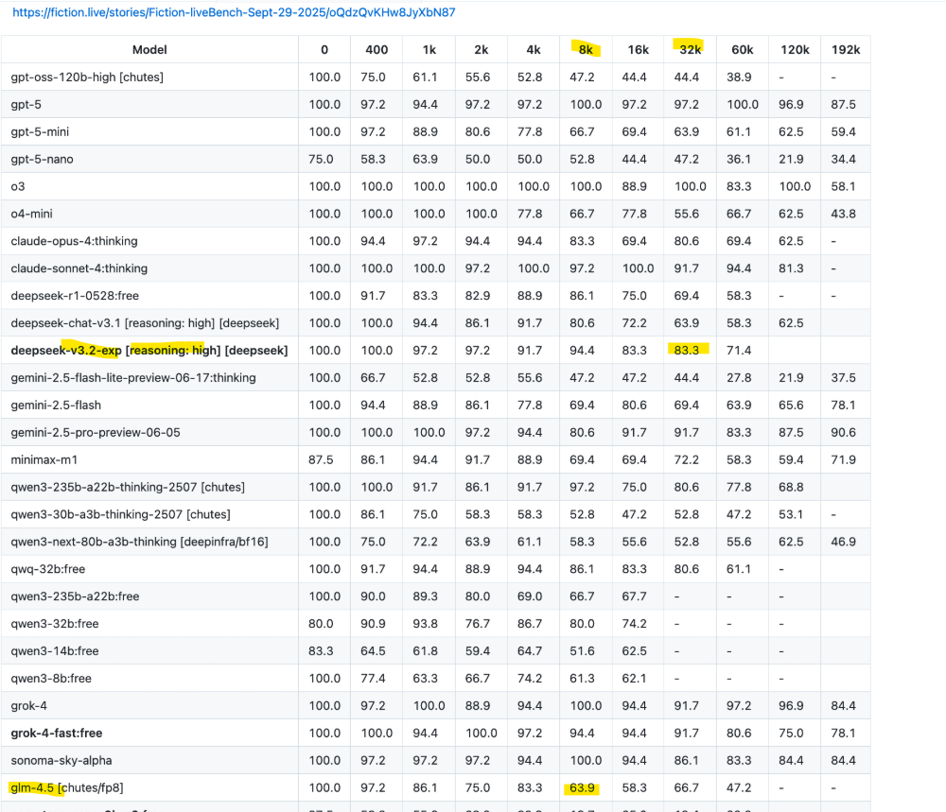The width and height of the screenshot is (946, 812).
Task: Click 46.9 in qwen3-next-80b row
Action: point(844,542)
